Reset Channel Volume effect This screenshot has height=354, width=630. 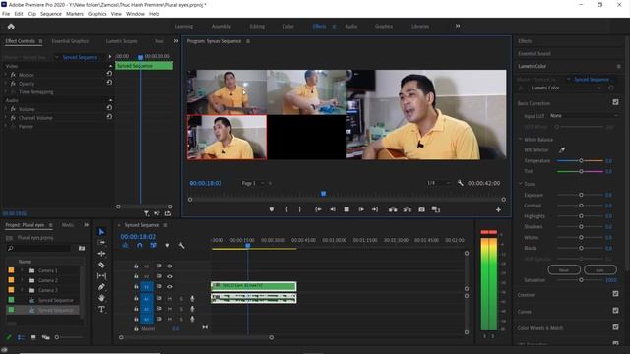109,117
